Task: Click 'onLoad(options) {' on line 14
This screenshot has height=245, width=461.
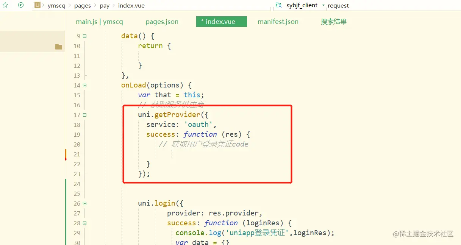Action: (x=157, y=85)
